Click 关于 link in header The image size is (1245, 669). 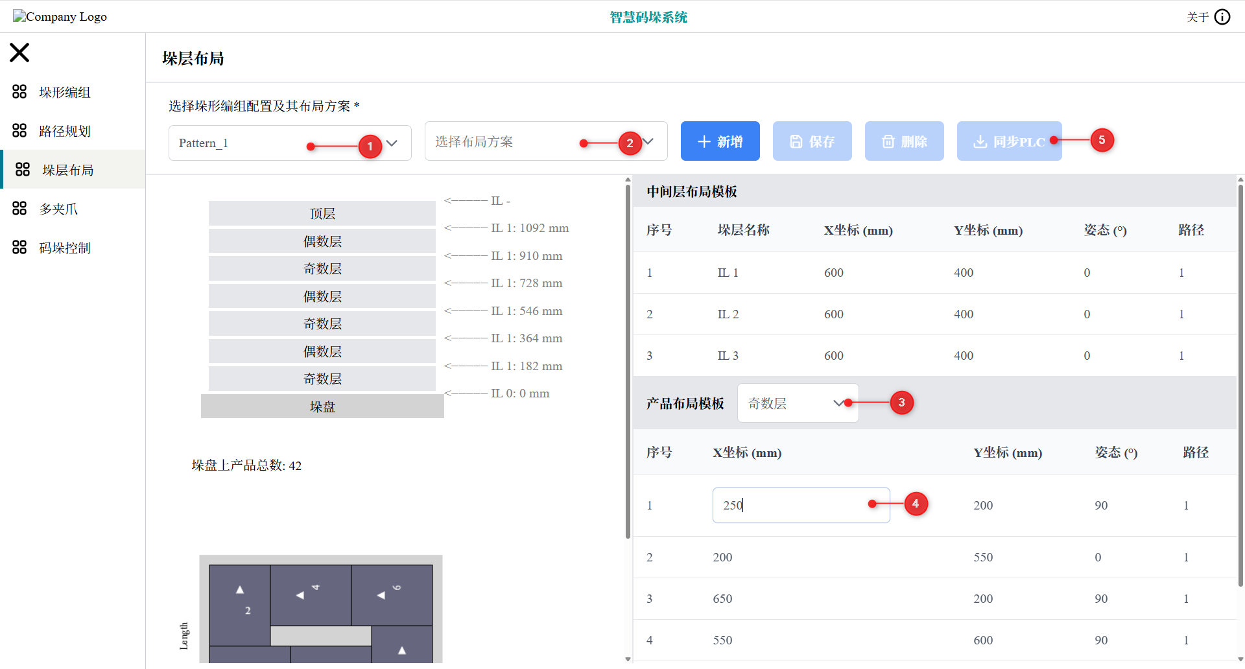click(1198, 17)
